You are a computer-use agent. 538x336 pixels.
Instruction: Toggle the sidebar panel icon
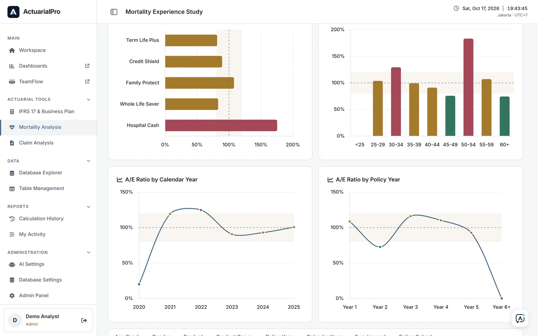pos(114,12)
